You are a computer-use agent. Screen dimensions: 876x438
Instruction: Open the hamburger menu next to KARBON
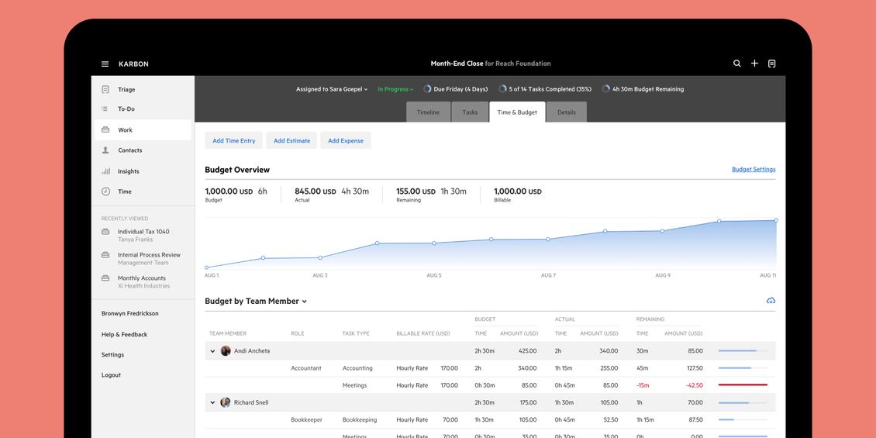(105, 64)
